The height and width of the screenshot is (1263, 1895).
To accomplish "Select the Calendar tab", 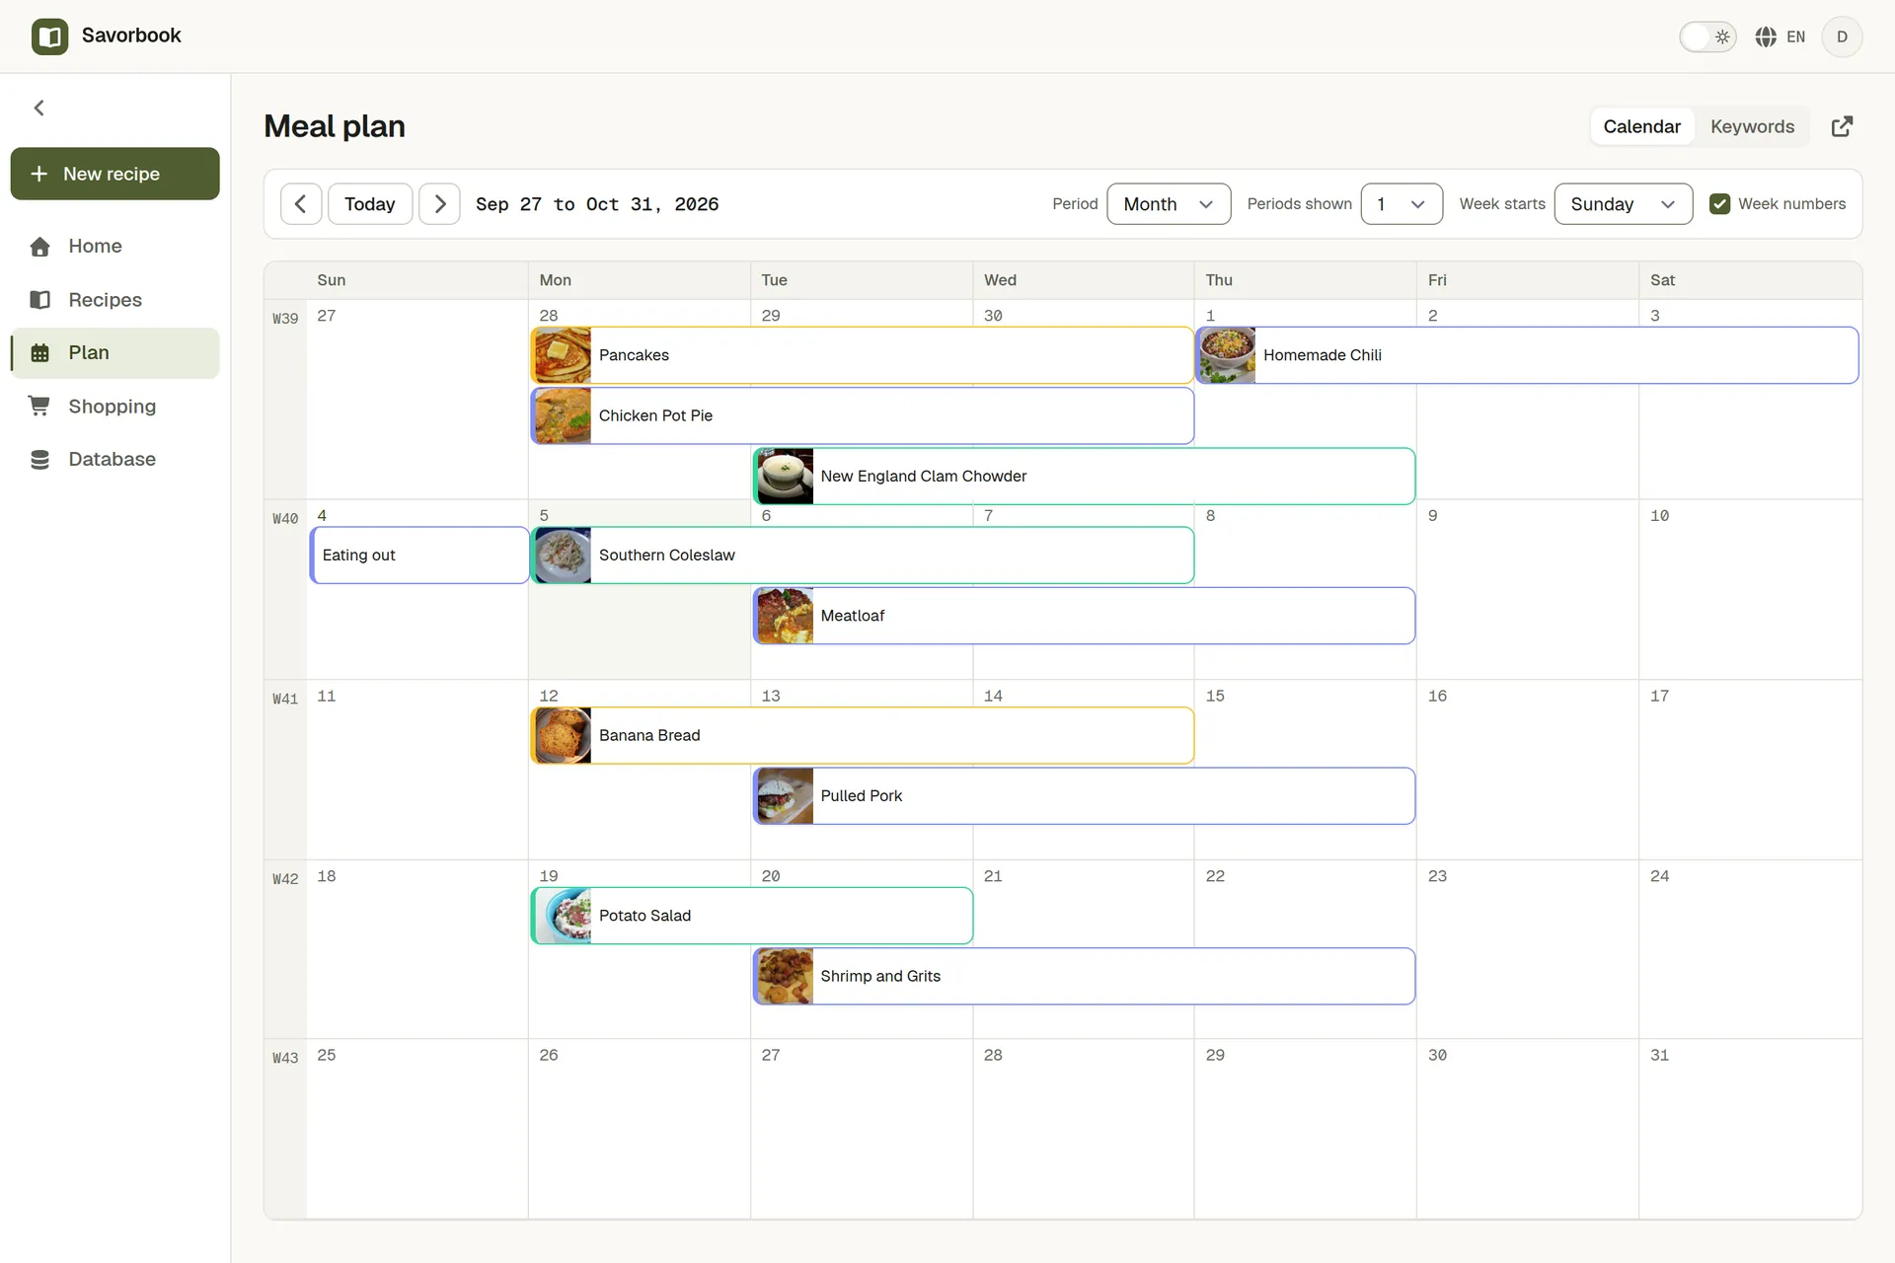I will (x=1641, y=126).
